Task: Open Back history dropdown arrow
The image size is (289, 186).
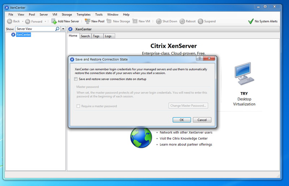Action: pos(23,21)
